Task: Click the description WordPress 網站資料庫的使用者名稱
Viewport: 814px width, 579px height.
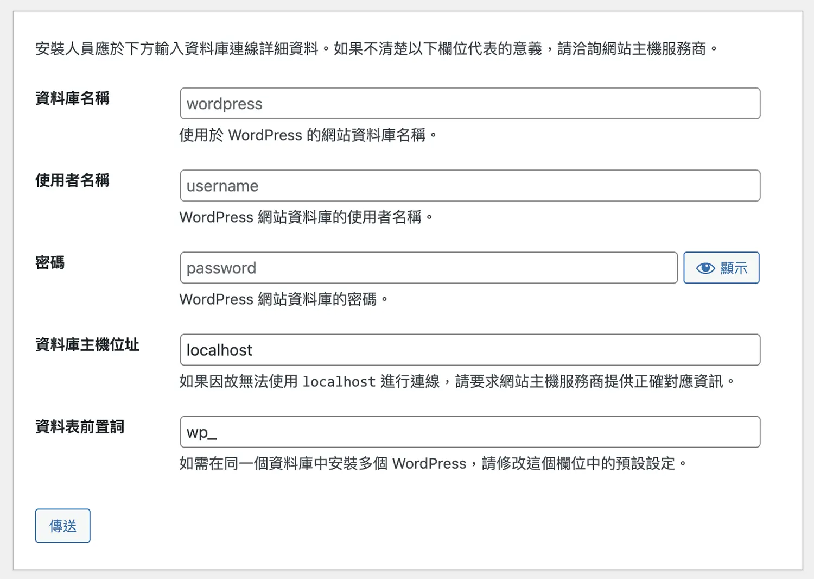Action: (x=306, y=217)
